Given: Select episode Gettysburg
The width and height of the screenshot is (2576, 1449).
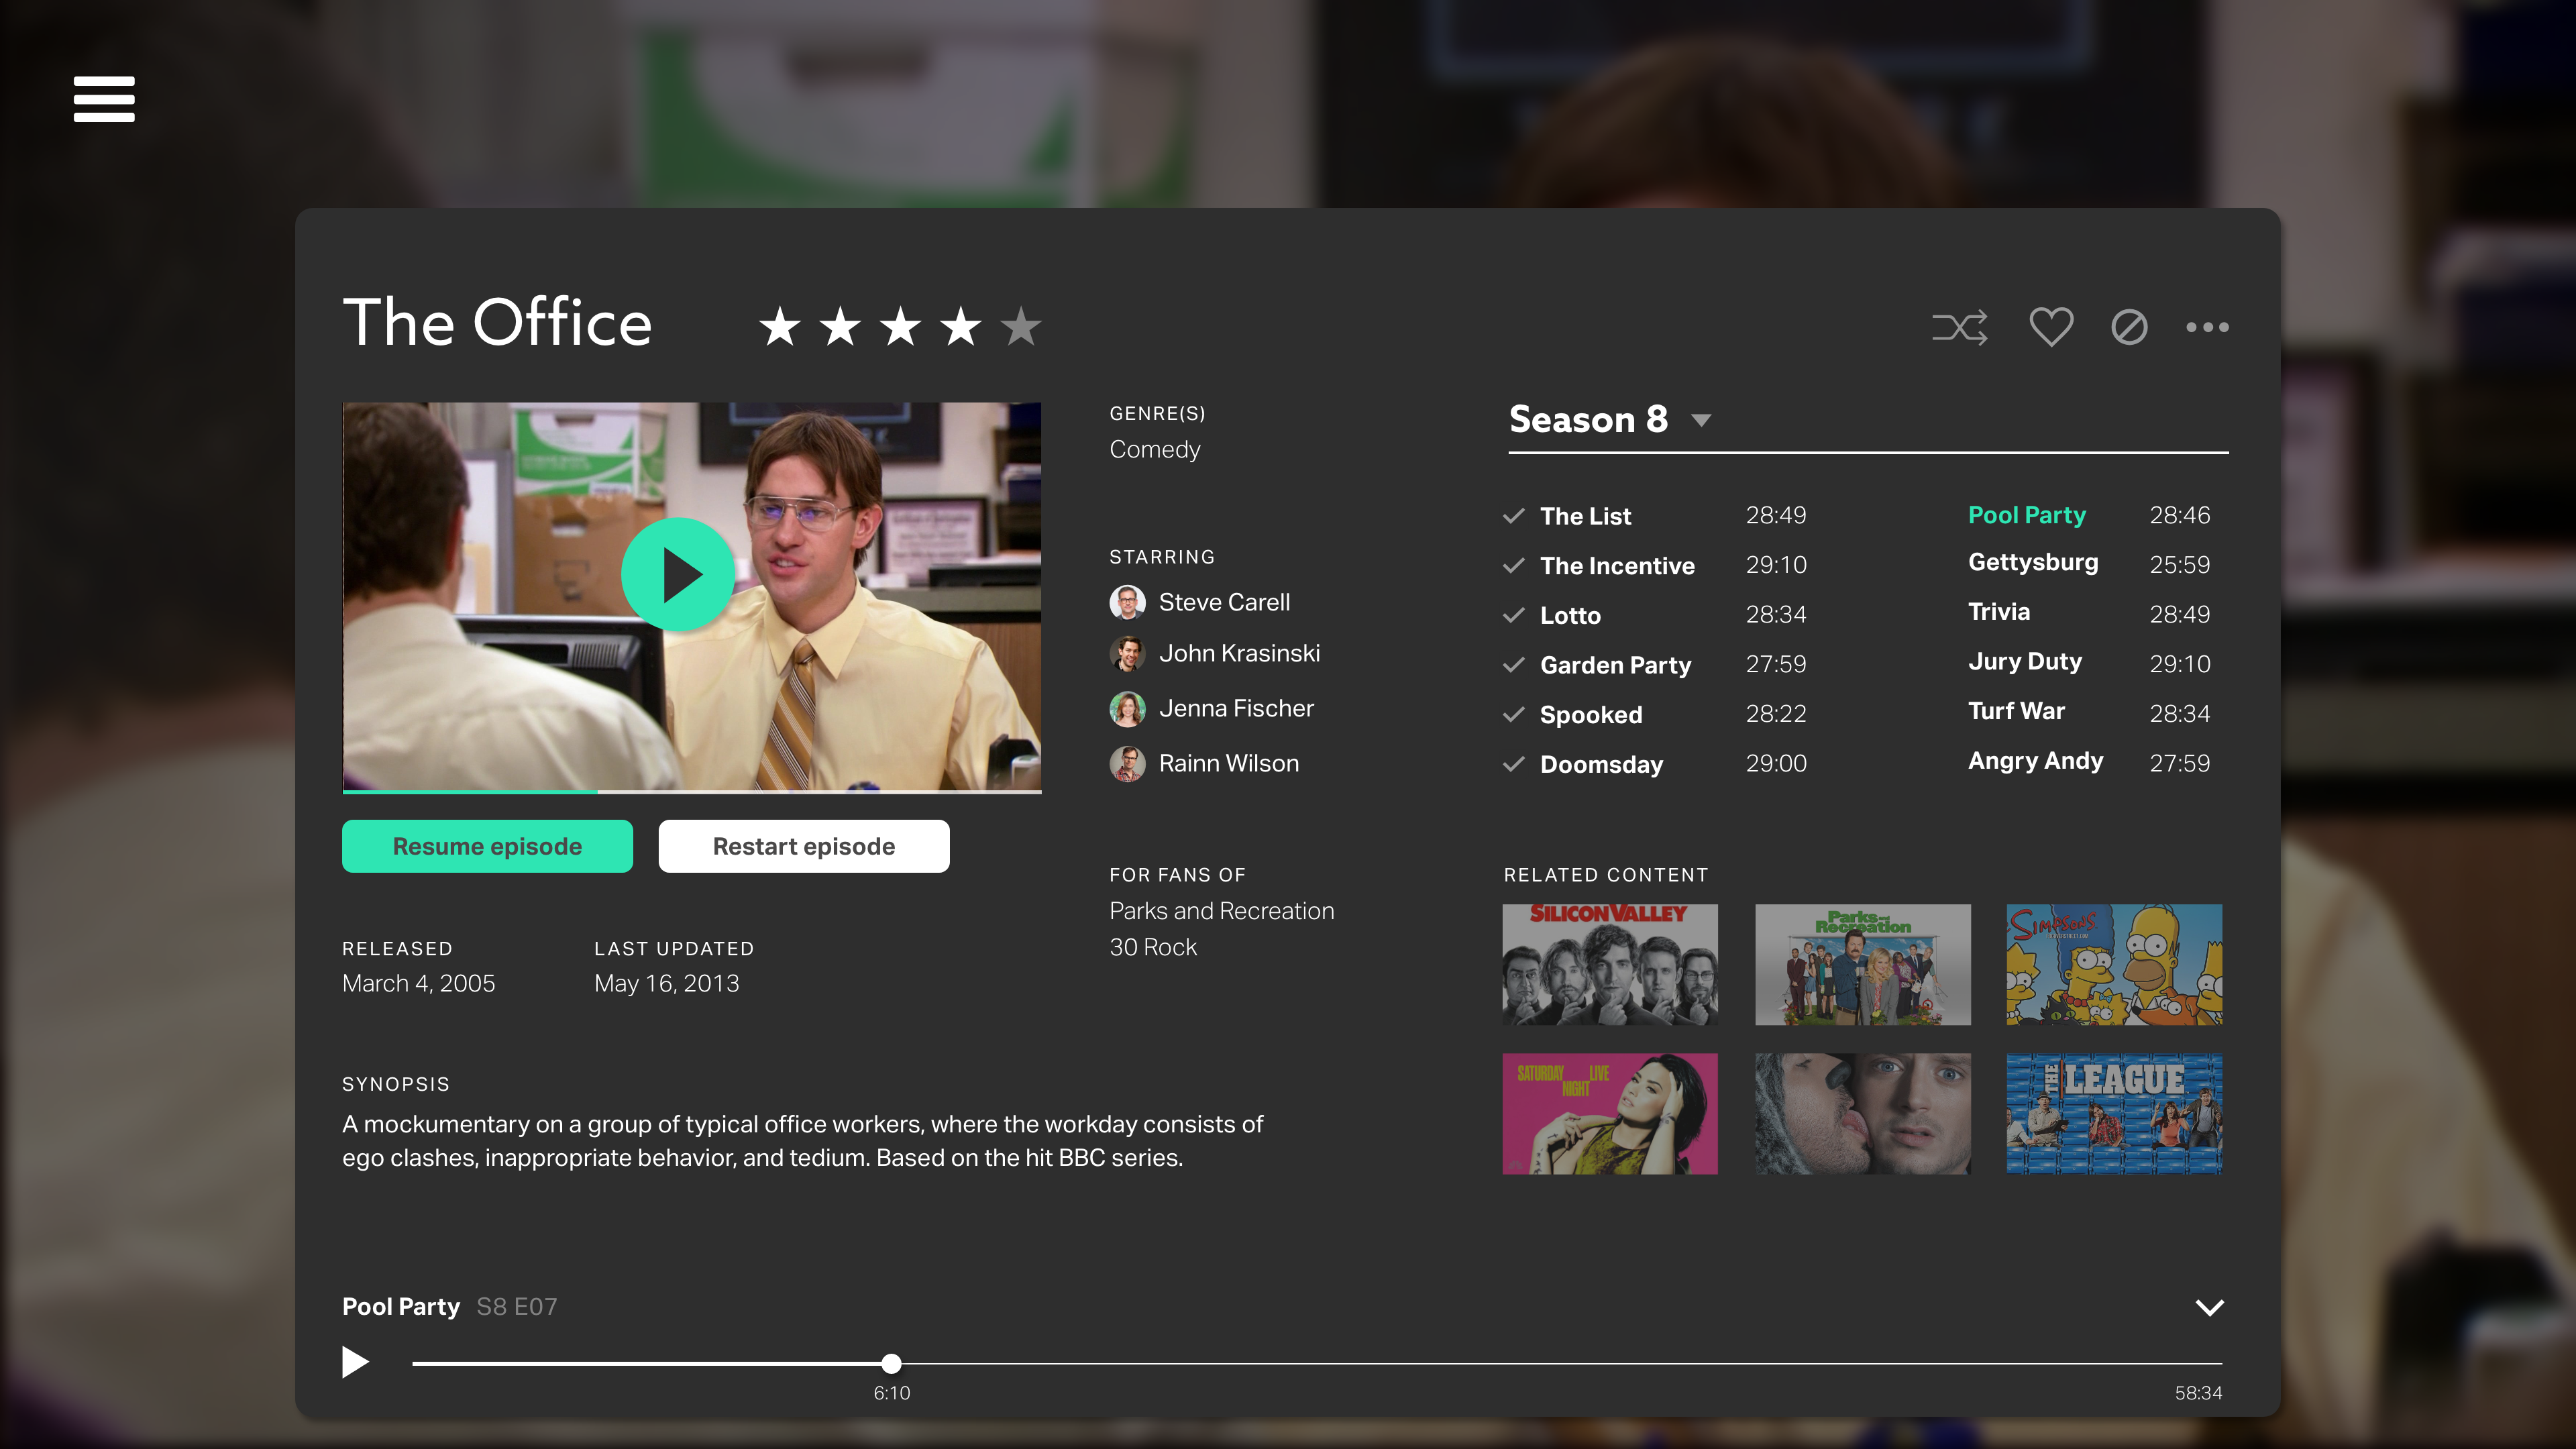Looking at the screenshot, I should coord(2033,563).
